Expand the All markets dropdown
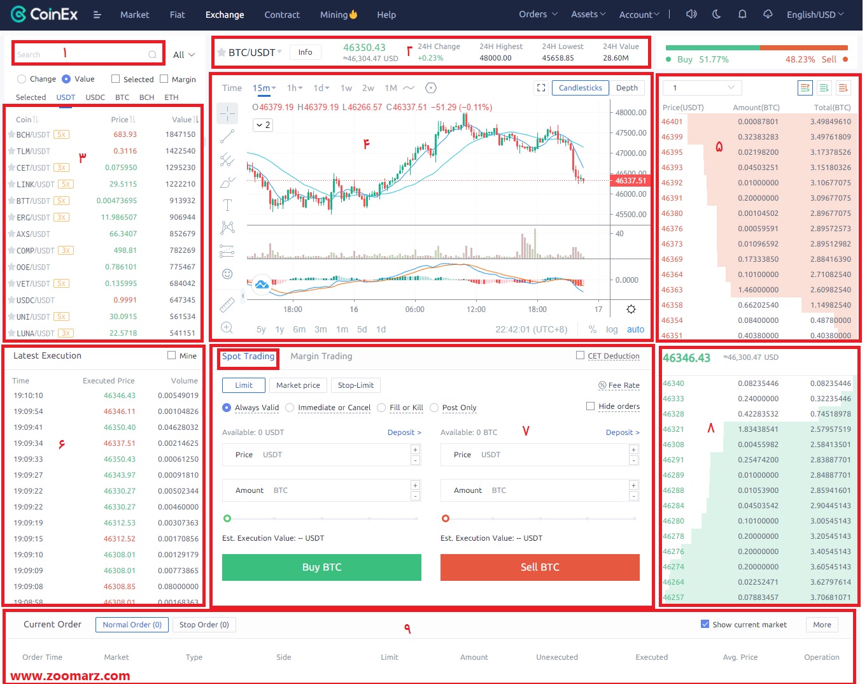The width and height of the screenshot is (867, 684). coord(185,55)
